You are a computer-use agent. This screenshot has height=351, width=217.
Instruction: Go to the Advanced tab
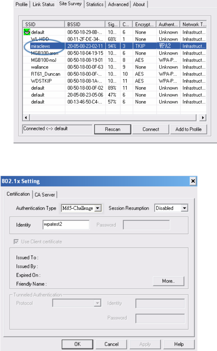118,5
